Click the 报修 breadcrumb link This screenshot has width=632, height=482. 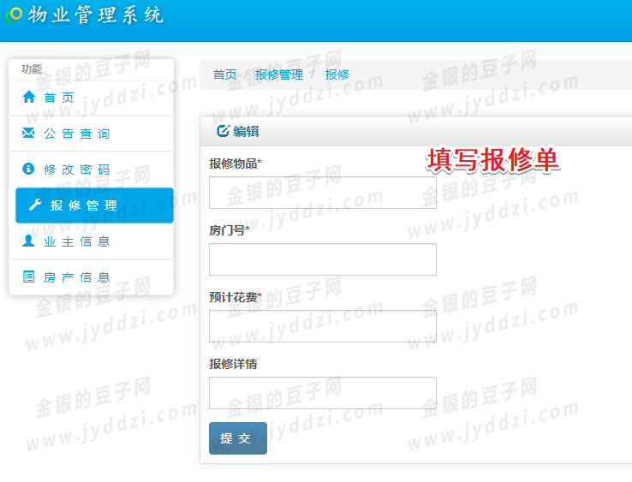(337, 74)
